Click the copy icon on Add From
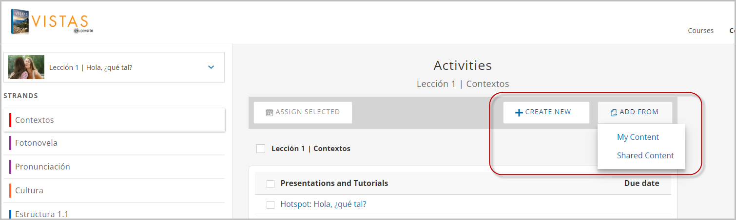Image resolution: width=736 pixels, height=220 pixels. pos(614,112)
